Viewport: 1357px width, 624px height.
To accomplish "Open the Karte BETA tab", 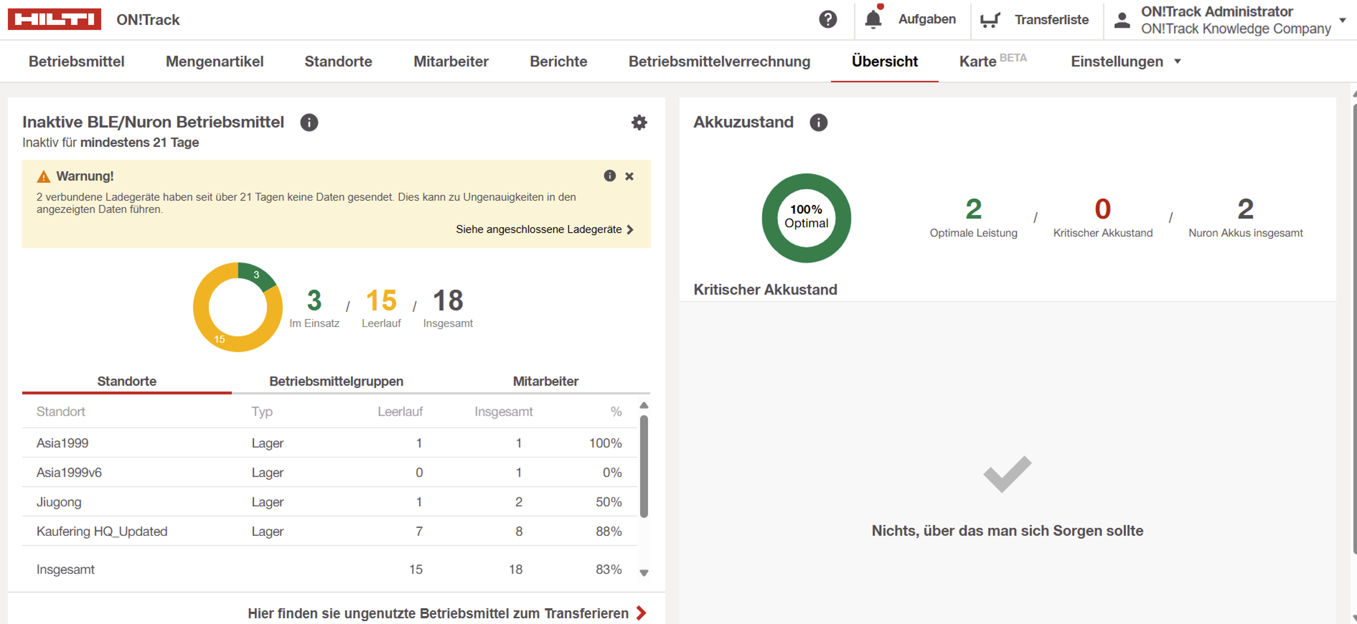I will pyautogui.click(x=993, y=60).
